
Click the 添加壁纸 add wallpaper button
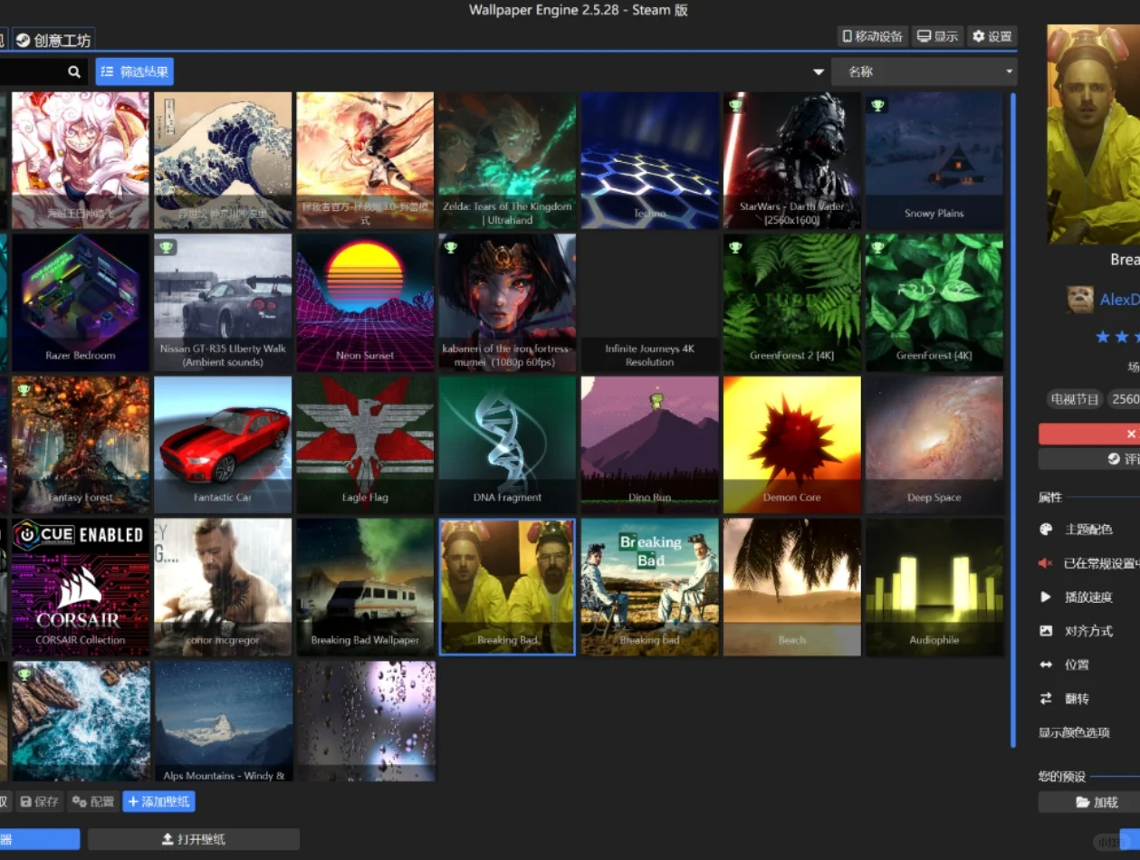tap(158, 802)
